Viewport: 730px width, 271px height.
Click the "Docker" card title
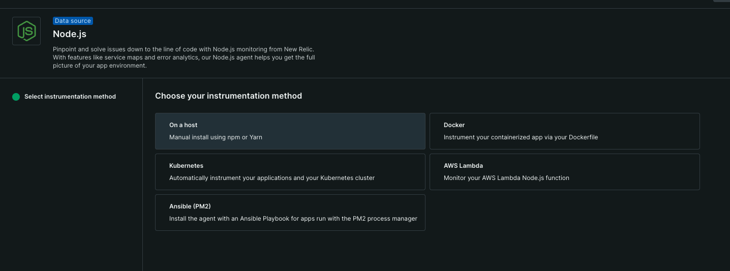(x=454, y=125)
